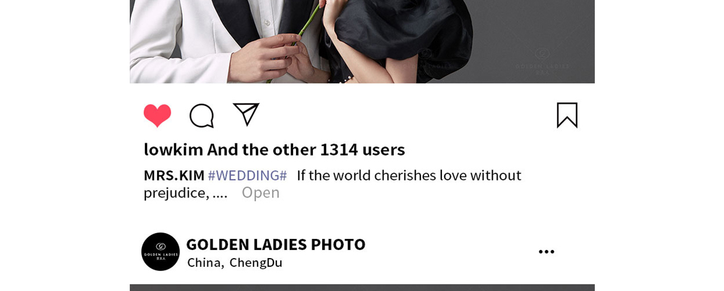The image size is (724, 291).
Task: Unlike the post via the red heart
Action: pyautogui.click(x=158, y=116)
